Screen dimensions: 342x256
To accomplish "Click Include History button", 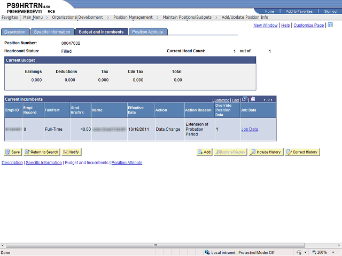I will click(x=265, y=152).
